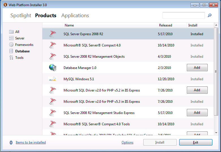This screenshot has height=152, width=221.
Task: Click the PHP v5.2 SQL Driver icon
Action: [53, 90]
